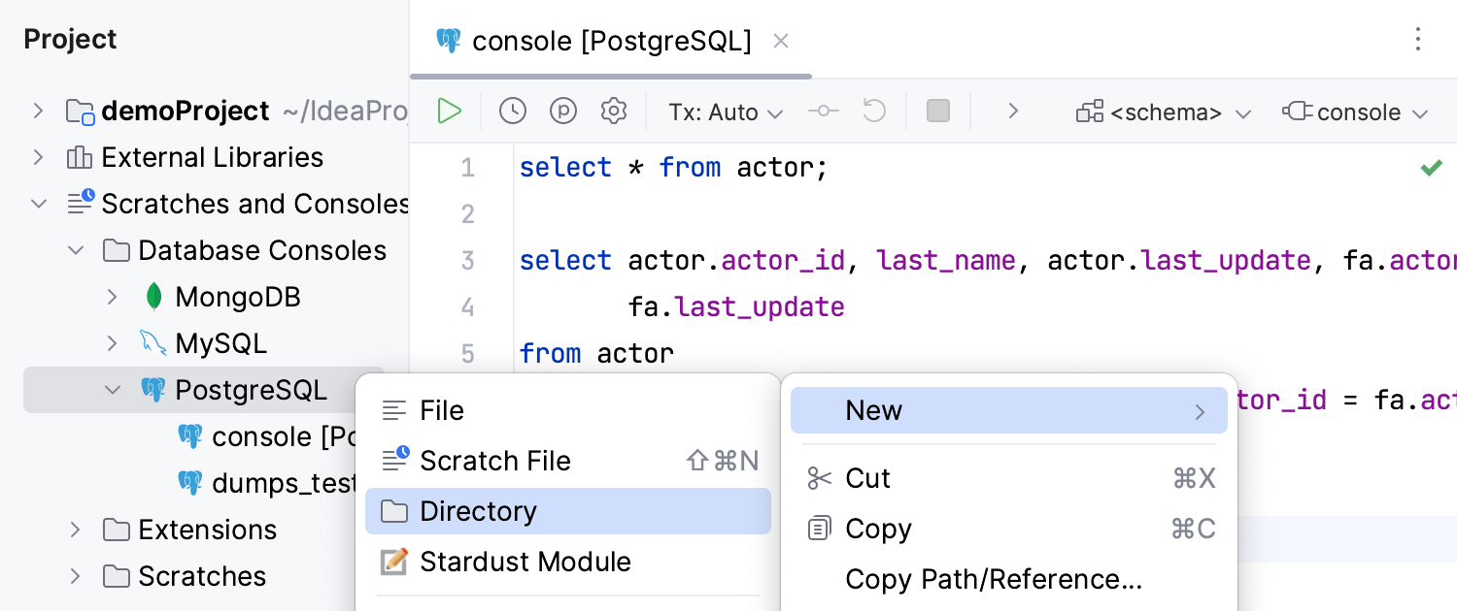
Task: Select Copy Path/Reference... menu item
Action: coord(1009,579)
